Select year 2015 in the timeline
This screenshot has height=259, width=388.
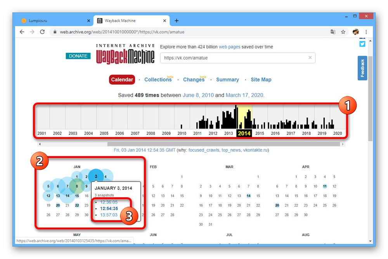pos(260,133)
